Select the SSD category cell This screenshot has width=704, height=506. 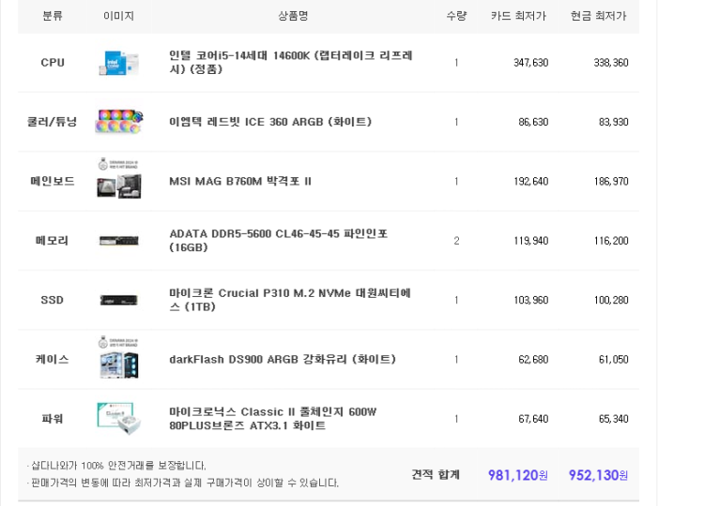(x=52, y=300)
